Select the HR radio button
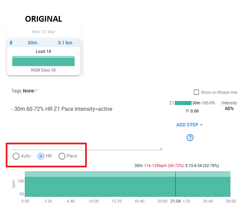245x205 pixels. coord(41,156)
